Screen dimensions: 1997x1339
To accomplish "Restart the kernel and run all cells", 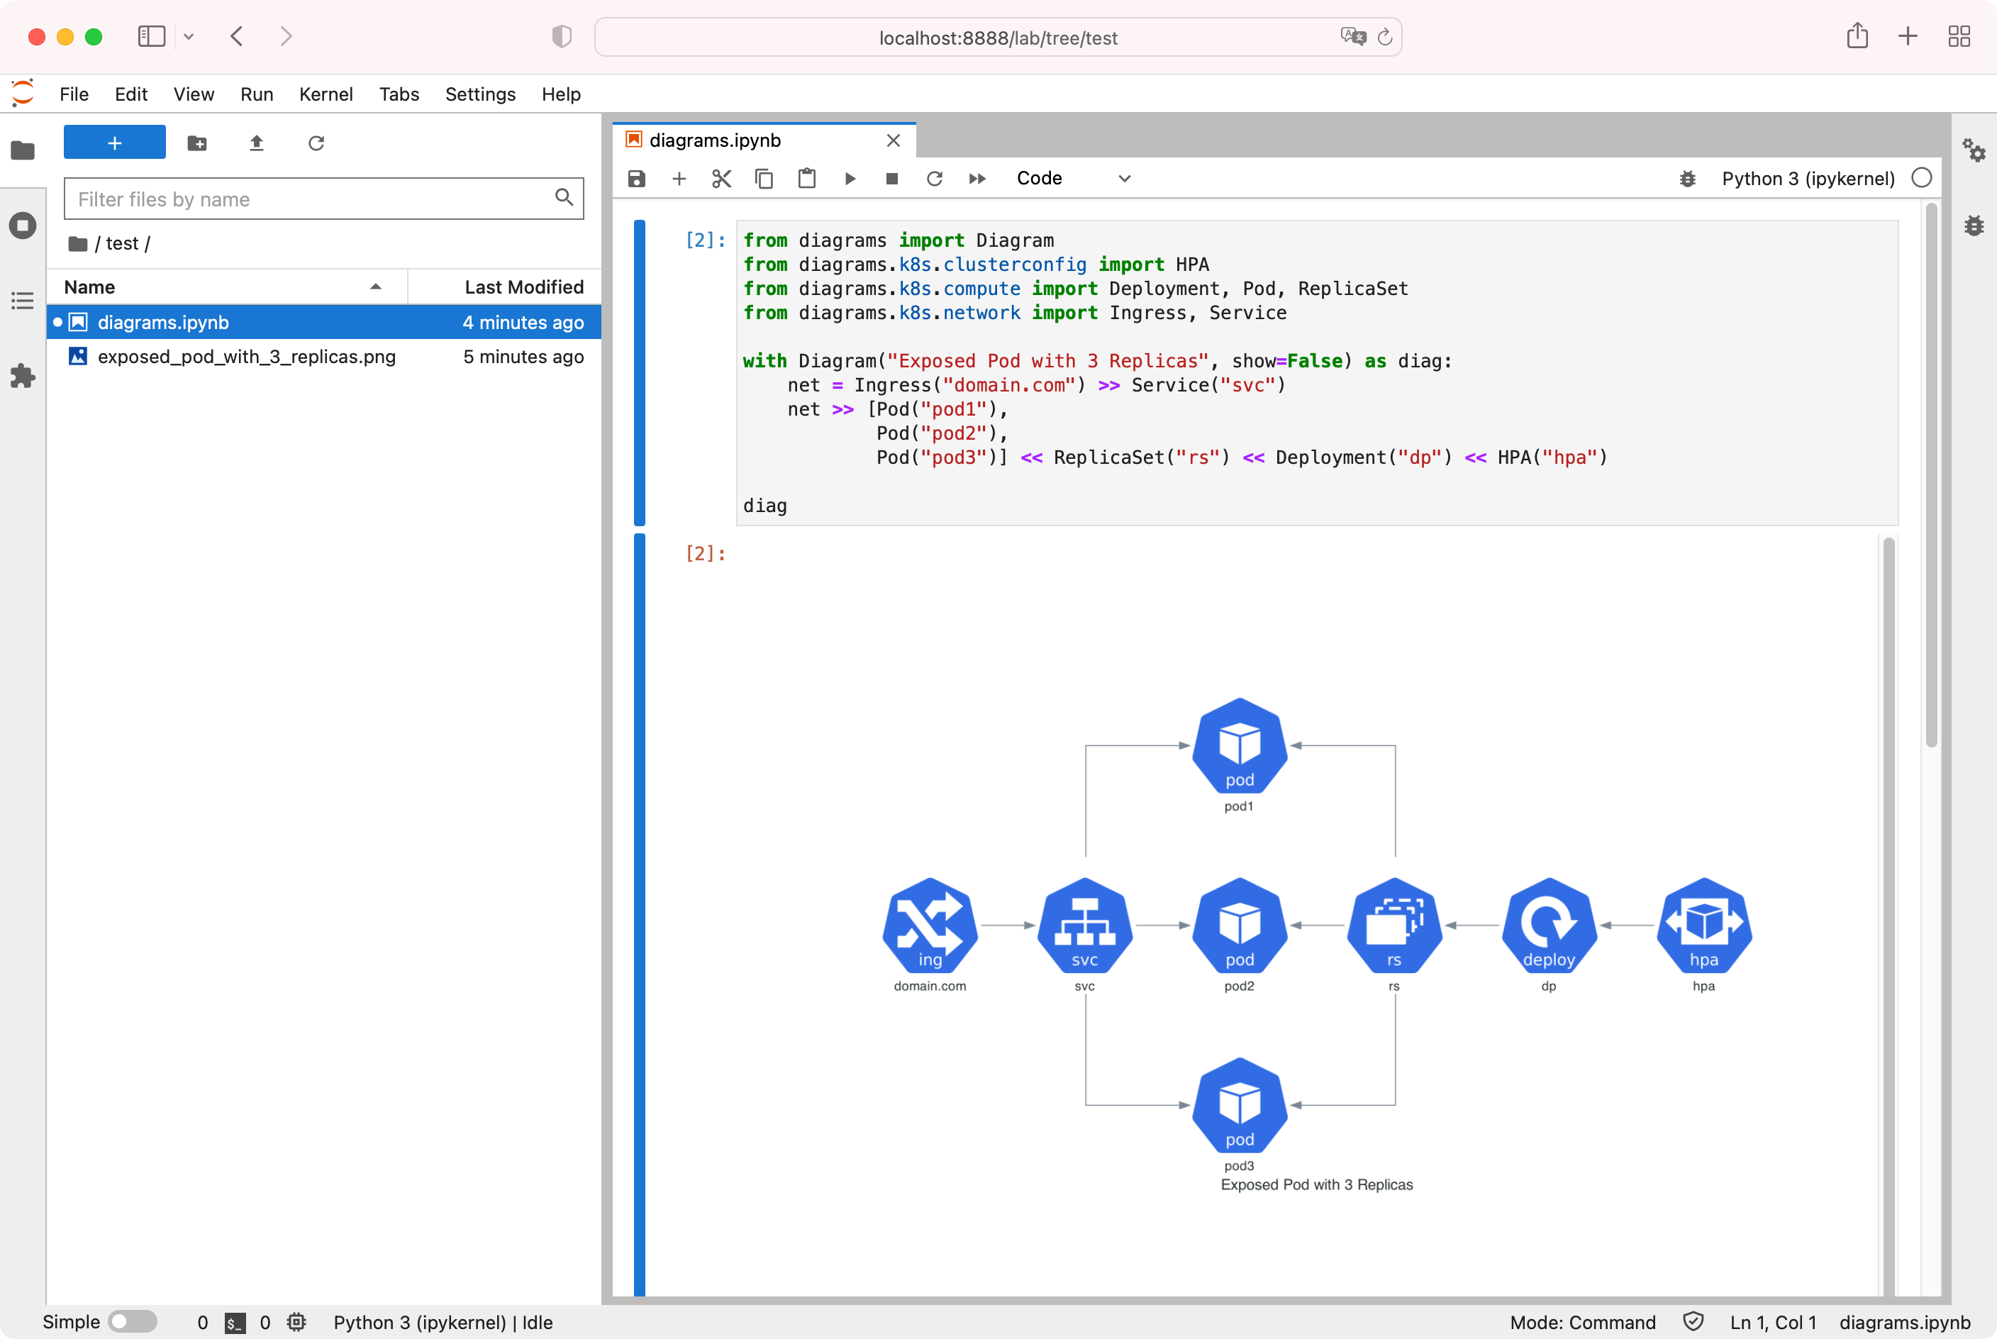I will point(977,179).
